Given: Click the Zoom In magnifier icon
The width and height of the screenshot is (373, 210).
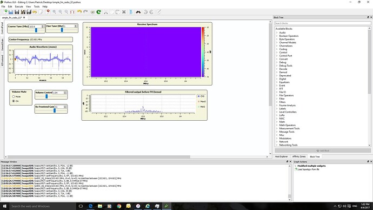Looking at the screenshot, I should [54, 12].
